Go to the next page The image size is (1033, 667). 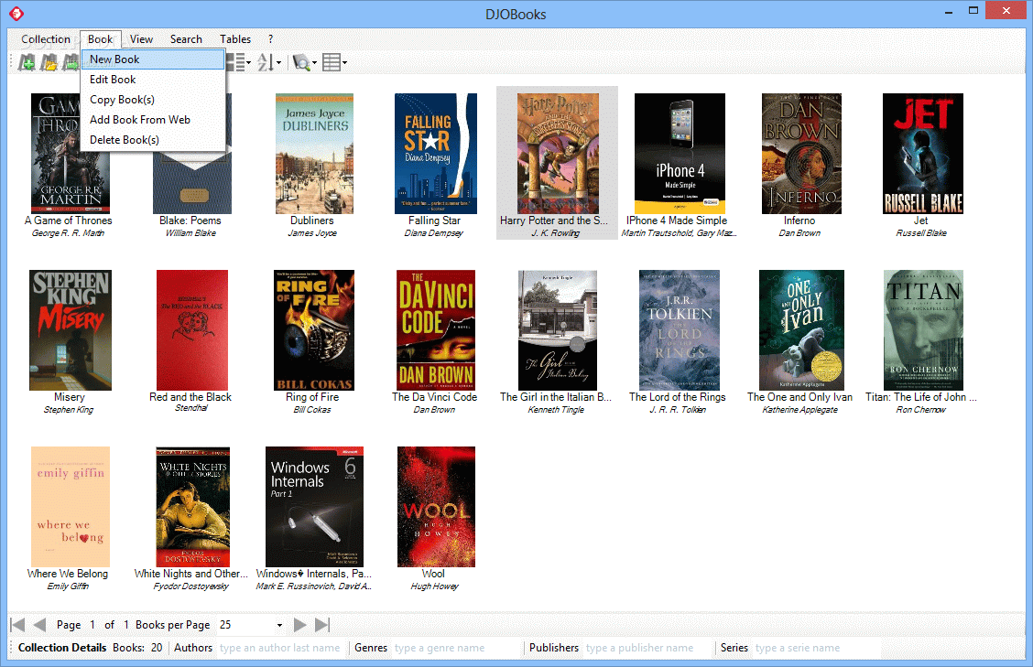tap(299, 625)
